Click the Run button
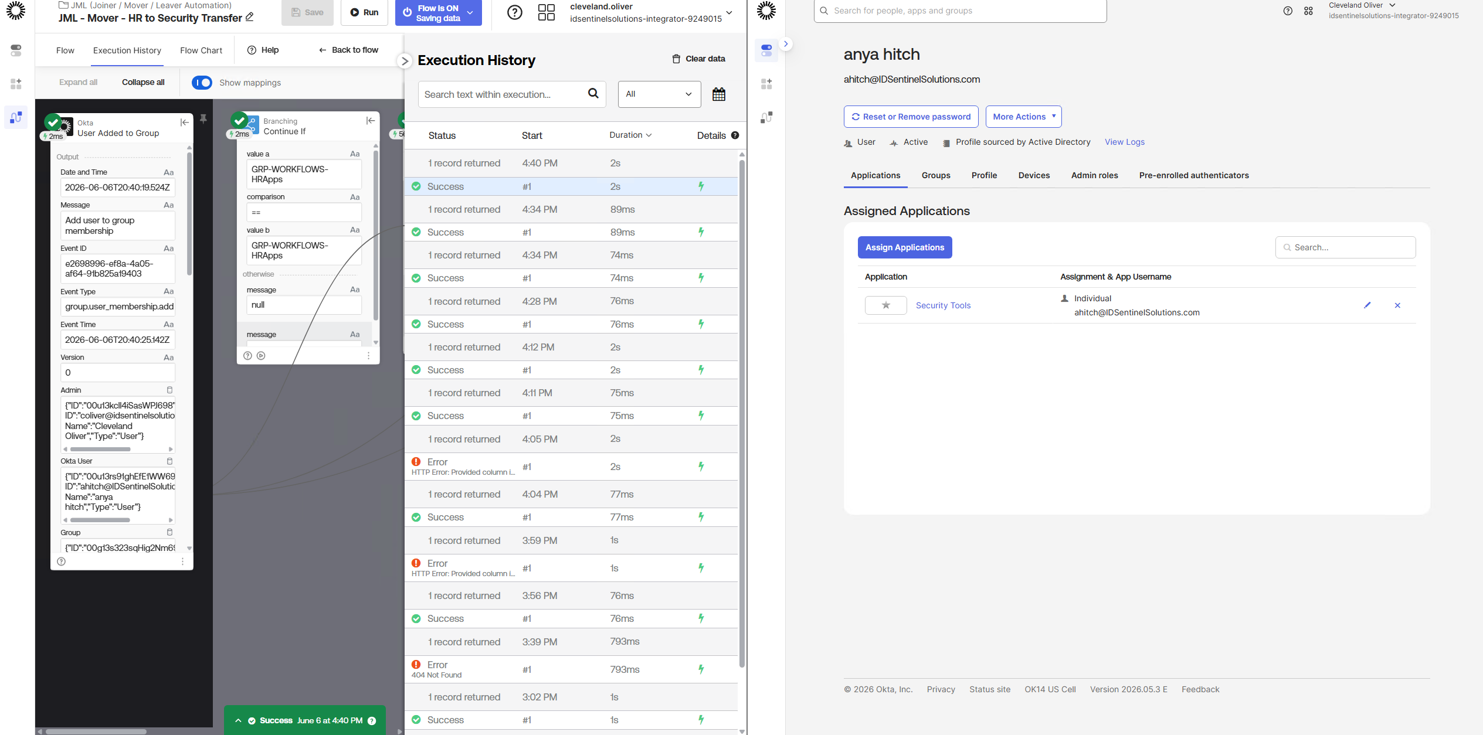The image size is (1483, 735). [364, 12]
